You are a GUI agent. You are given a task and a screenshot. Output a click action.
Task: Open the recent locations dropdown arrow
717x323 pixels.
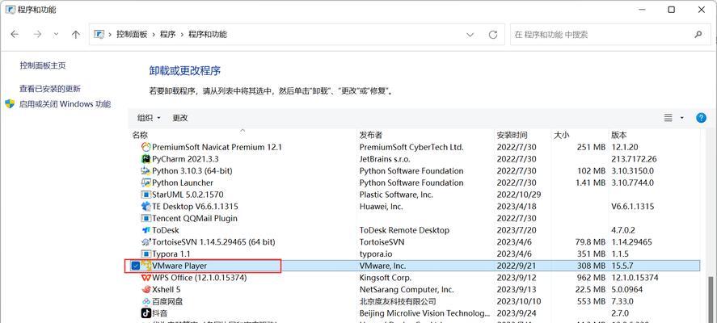pos(56,34)
